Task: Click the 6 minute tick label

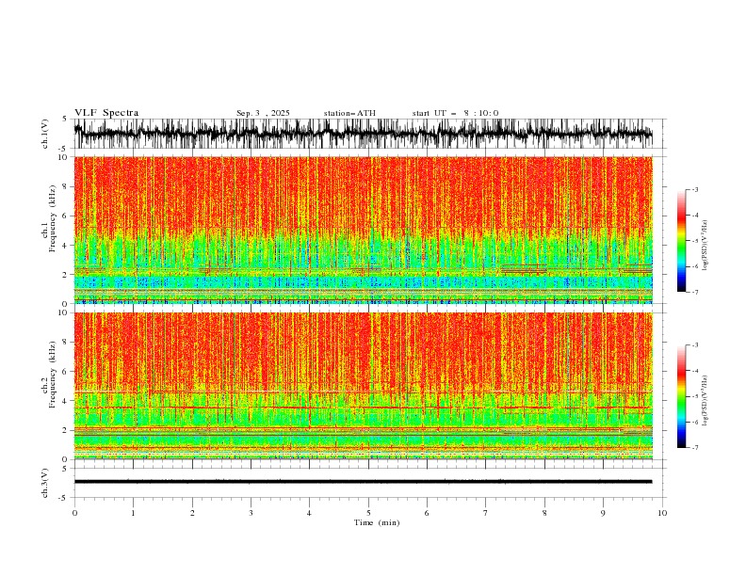Action: [427, 513]
